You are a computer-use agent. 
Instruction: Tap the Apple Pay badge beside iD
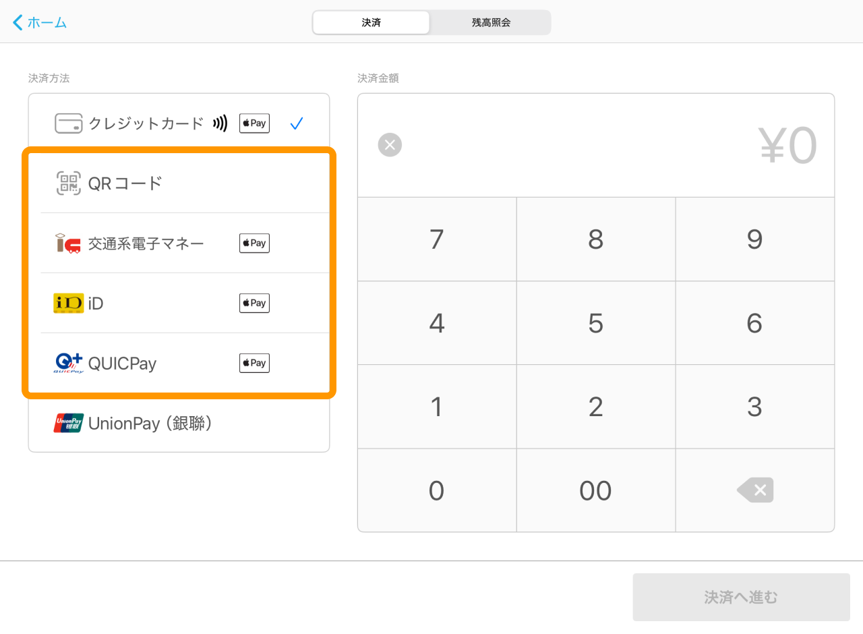pos(254,304)
